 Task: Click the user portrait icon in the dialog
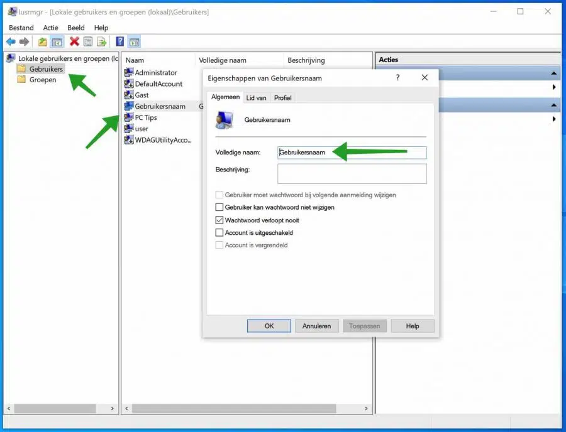point(225,120)
